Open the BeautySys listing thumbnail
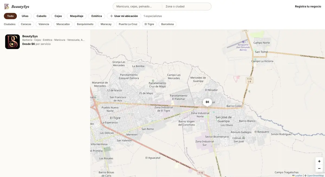Screen dimensions: 325x177 click(x=12, y=42)
